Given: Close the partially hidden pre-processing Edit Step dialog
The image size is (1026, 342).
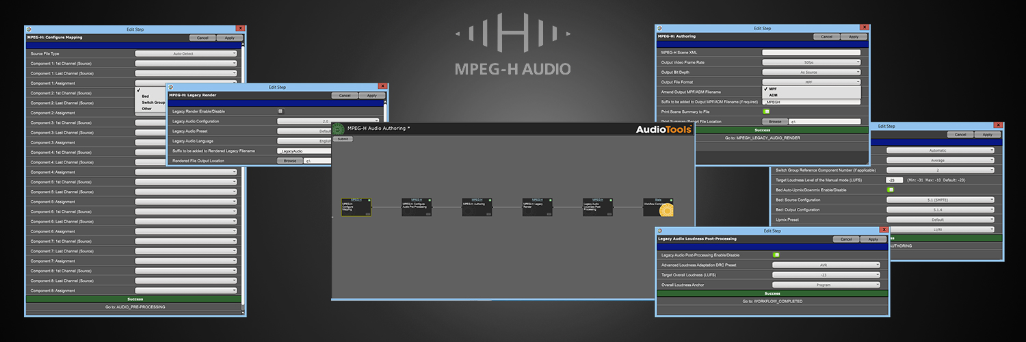Looking at the screenshot, I should click(x=999, y=126).
